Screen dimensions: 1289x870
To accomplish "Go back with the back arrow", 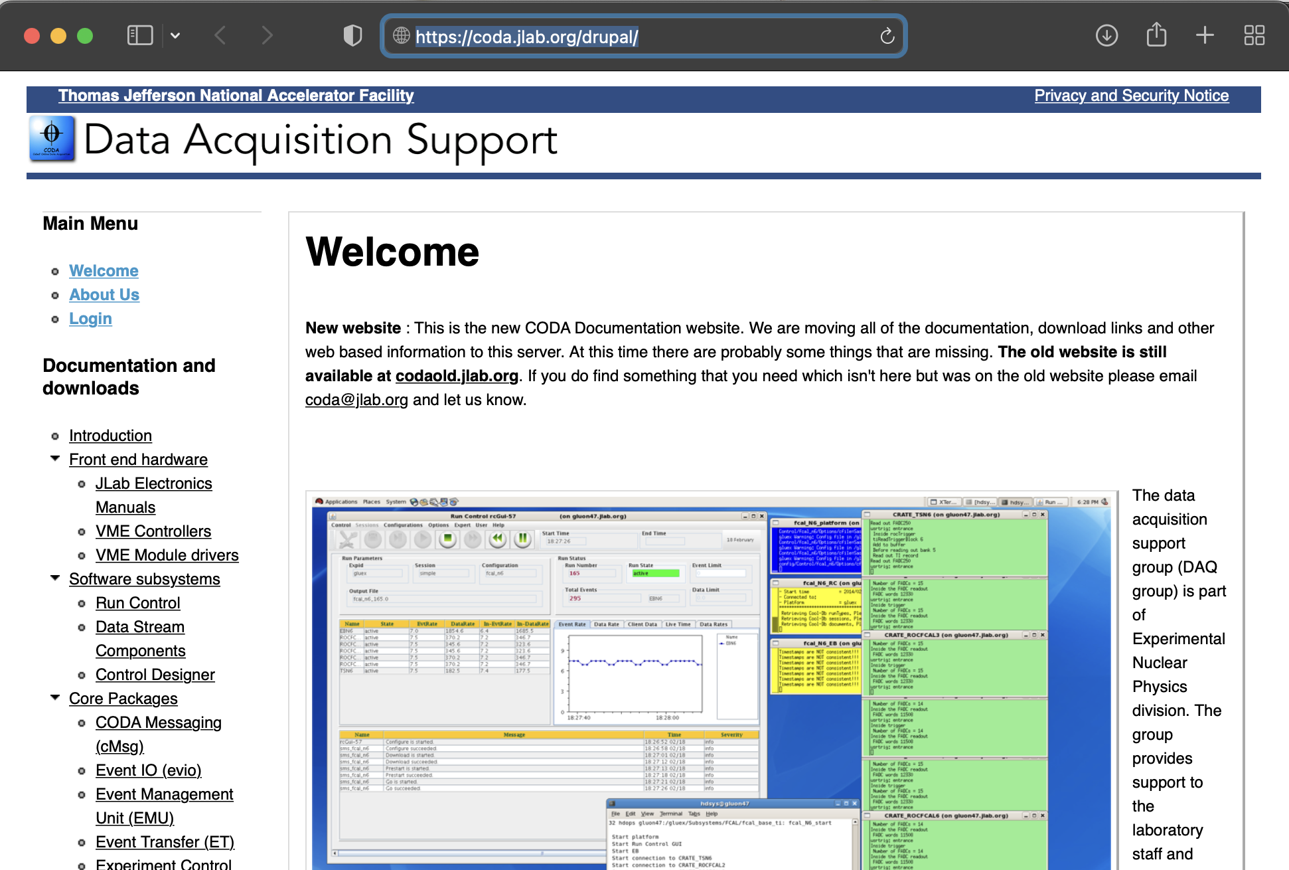I will coord(220,35).
